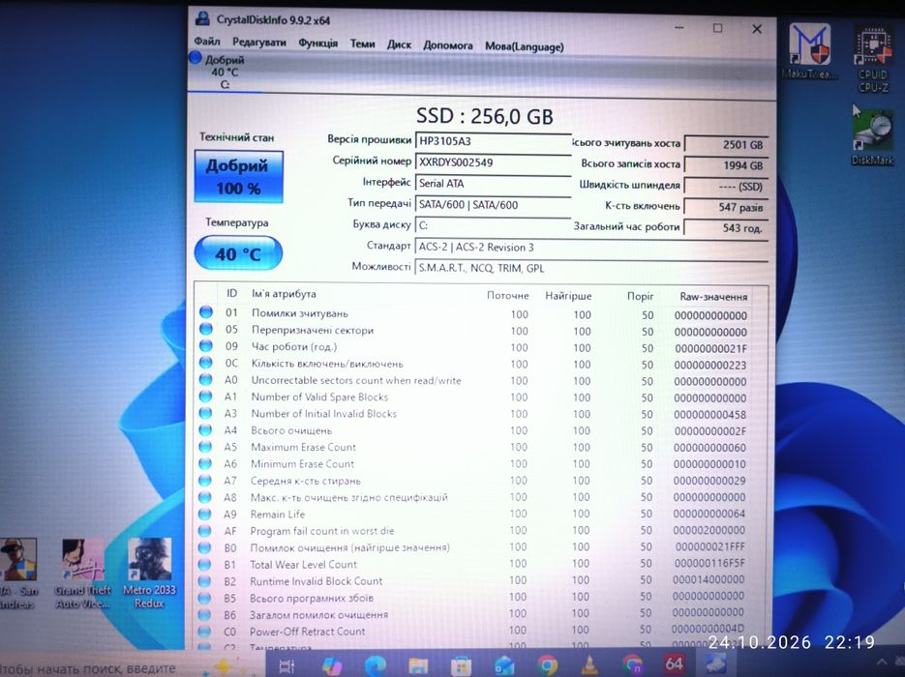Click the host writes value 1994 GB
Image resolution: width=905 pixels, height=677 pixels.
tap(726, 165)
